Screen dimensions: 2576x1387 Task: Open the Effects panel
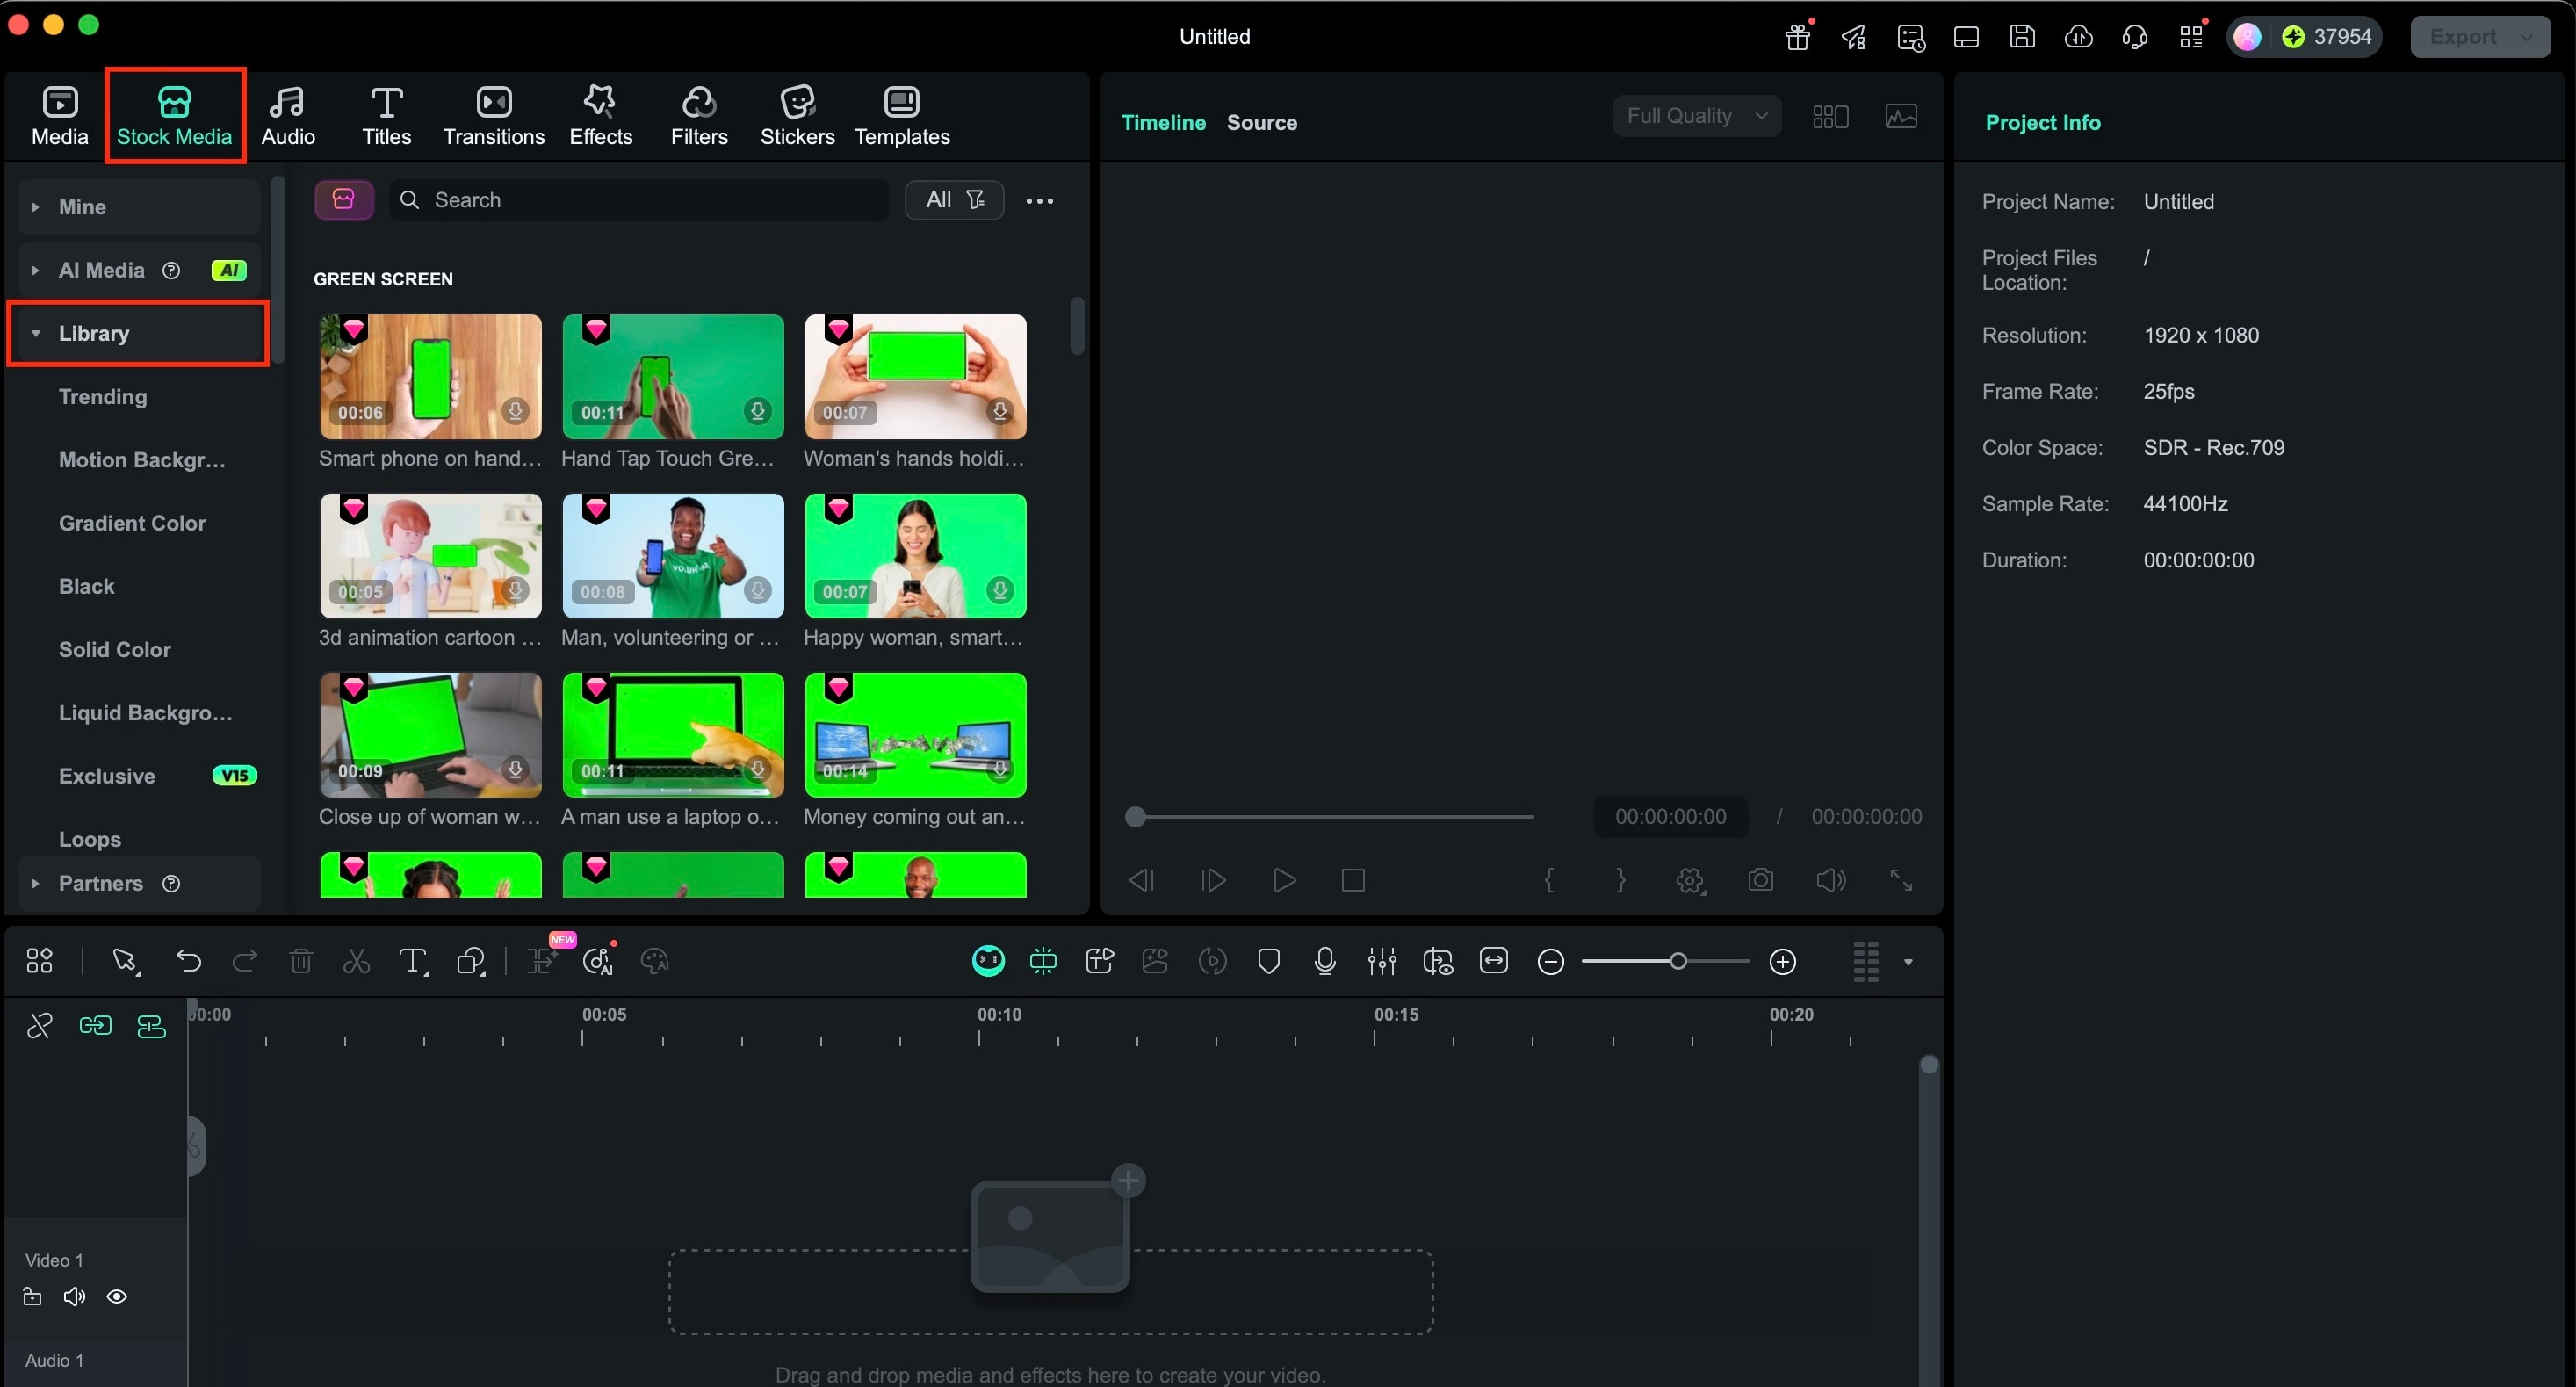pyautogui.click(x=600, y=113)
